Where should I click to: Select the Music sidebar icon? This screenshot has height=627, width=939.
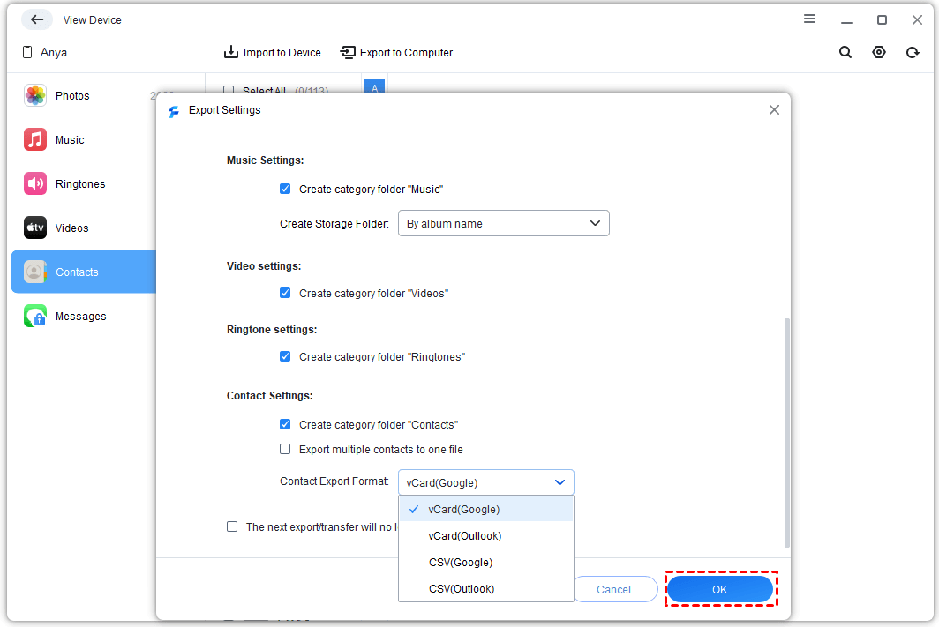click(35, 140)
